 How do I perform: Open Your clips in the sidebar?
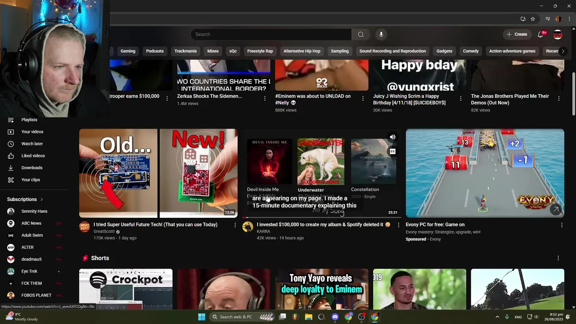click(x=31, y=180)
